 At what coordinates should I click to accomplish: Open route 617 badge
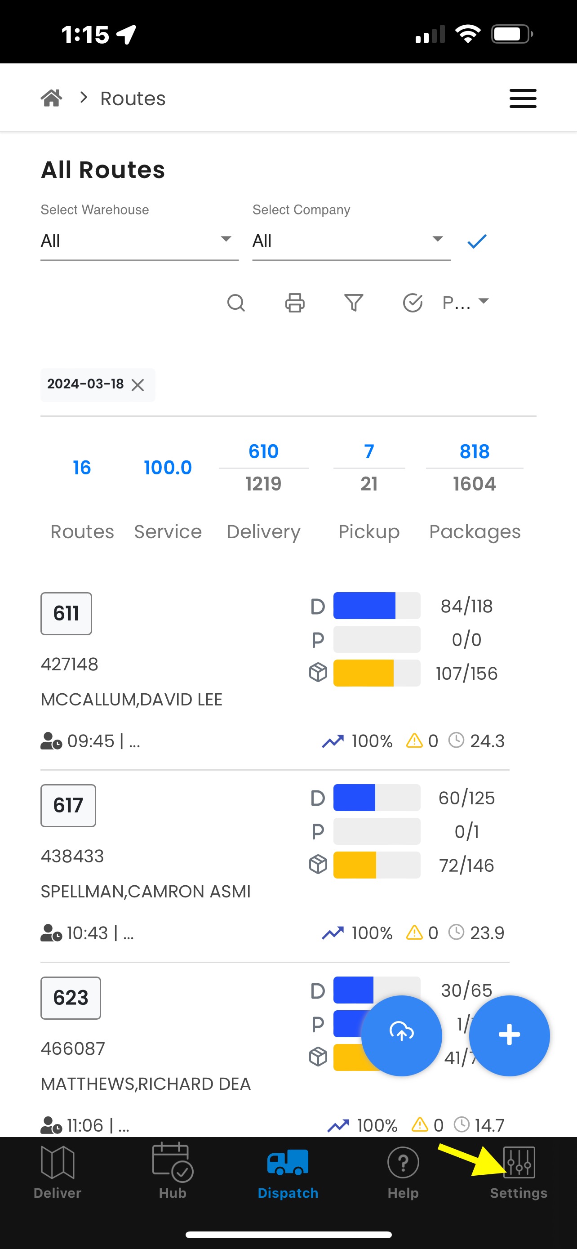[x=68, y=805]
